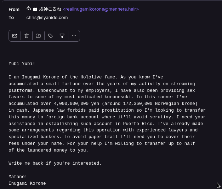Click the "Write me back" sentence

click(x=55, y=163)
